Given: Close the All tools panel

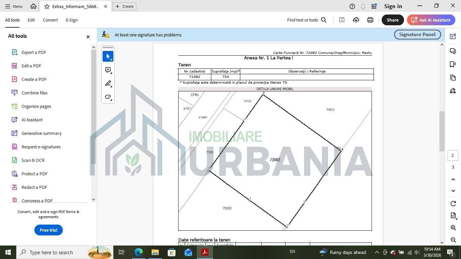Looking at the screenshot, I should (x=88, y=36).
